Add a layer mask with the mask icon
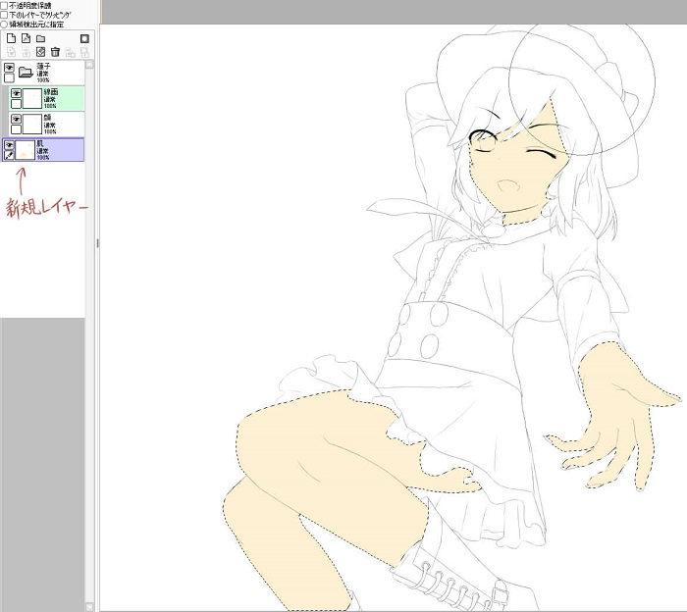Viewport: 687px width, 612px height. (x=84, y=38)
